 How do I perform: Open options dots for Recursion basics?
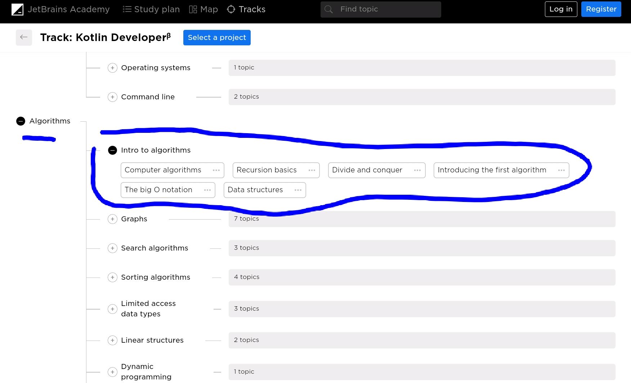click(312, 170)
